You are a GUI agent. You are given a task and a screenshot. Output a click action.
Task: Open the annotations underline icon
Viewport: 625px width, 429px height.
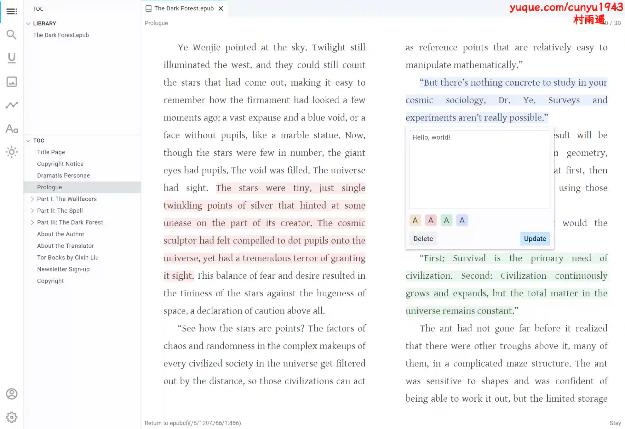12,58
